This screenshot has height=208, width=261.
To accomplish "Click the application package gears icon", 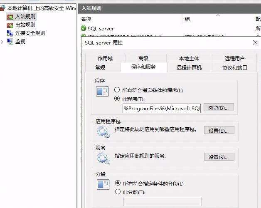I will [x=103, y=132].
